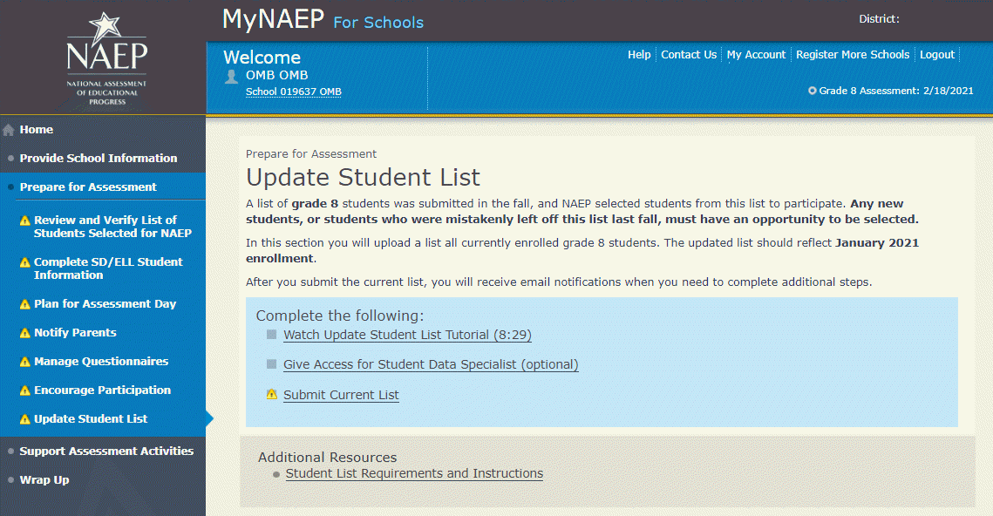Open Student List Requirements and Instructions link
This screenshot has width=993, height=516.
414,473
